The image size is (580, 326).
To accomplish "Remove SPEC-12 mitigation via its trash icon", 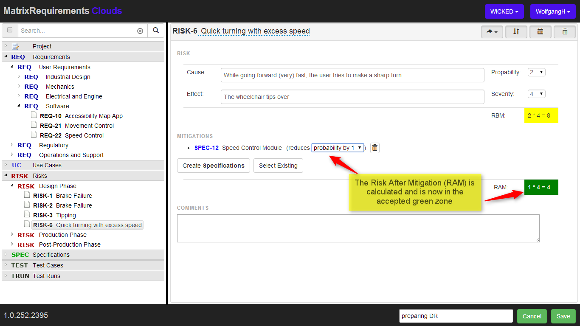I will [x=375, y=148].
